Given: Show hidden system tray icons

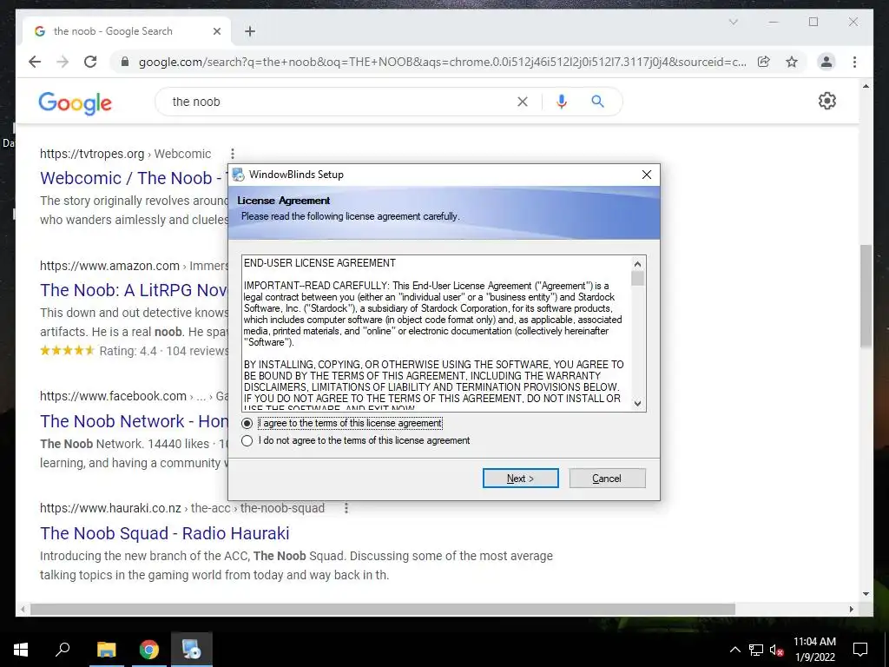Looking at the screenshot, I should tap(734, 650).
